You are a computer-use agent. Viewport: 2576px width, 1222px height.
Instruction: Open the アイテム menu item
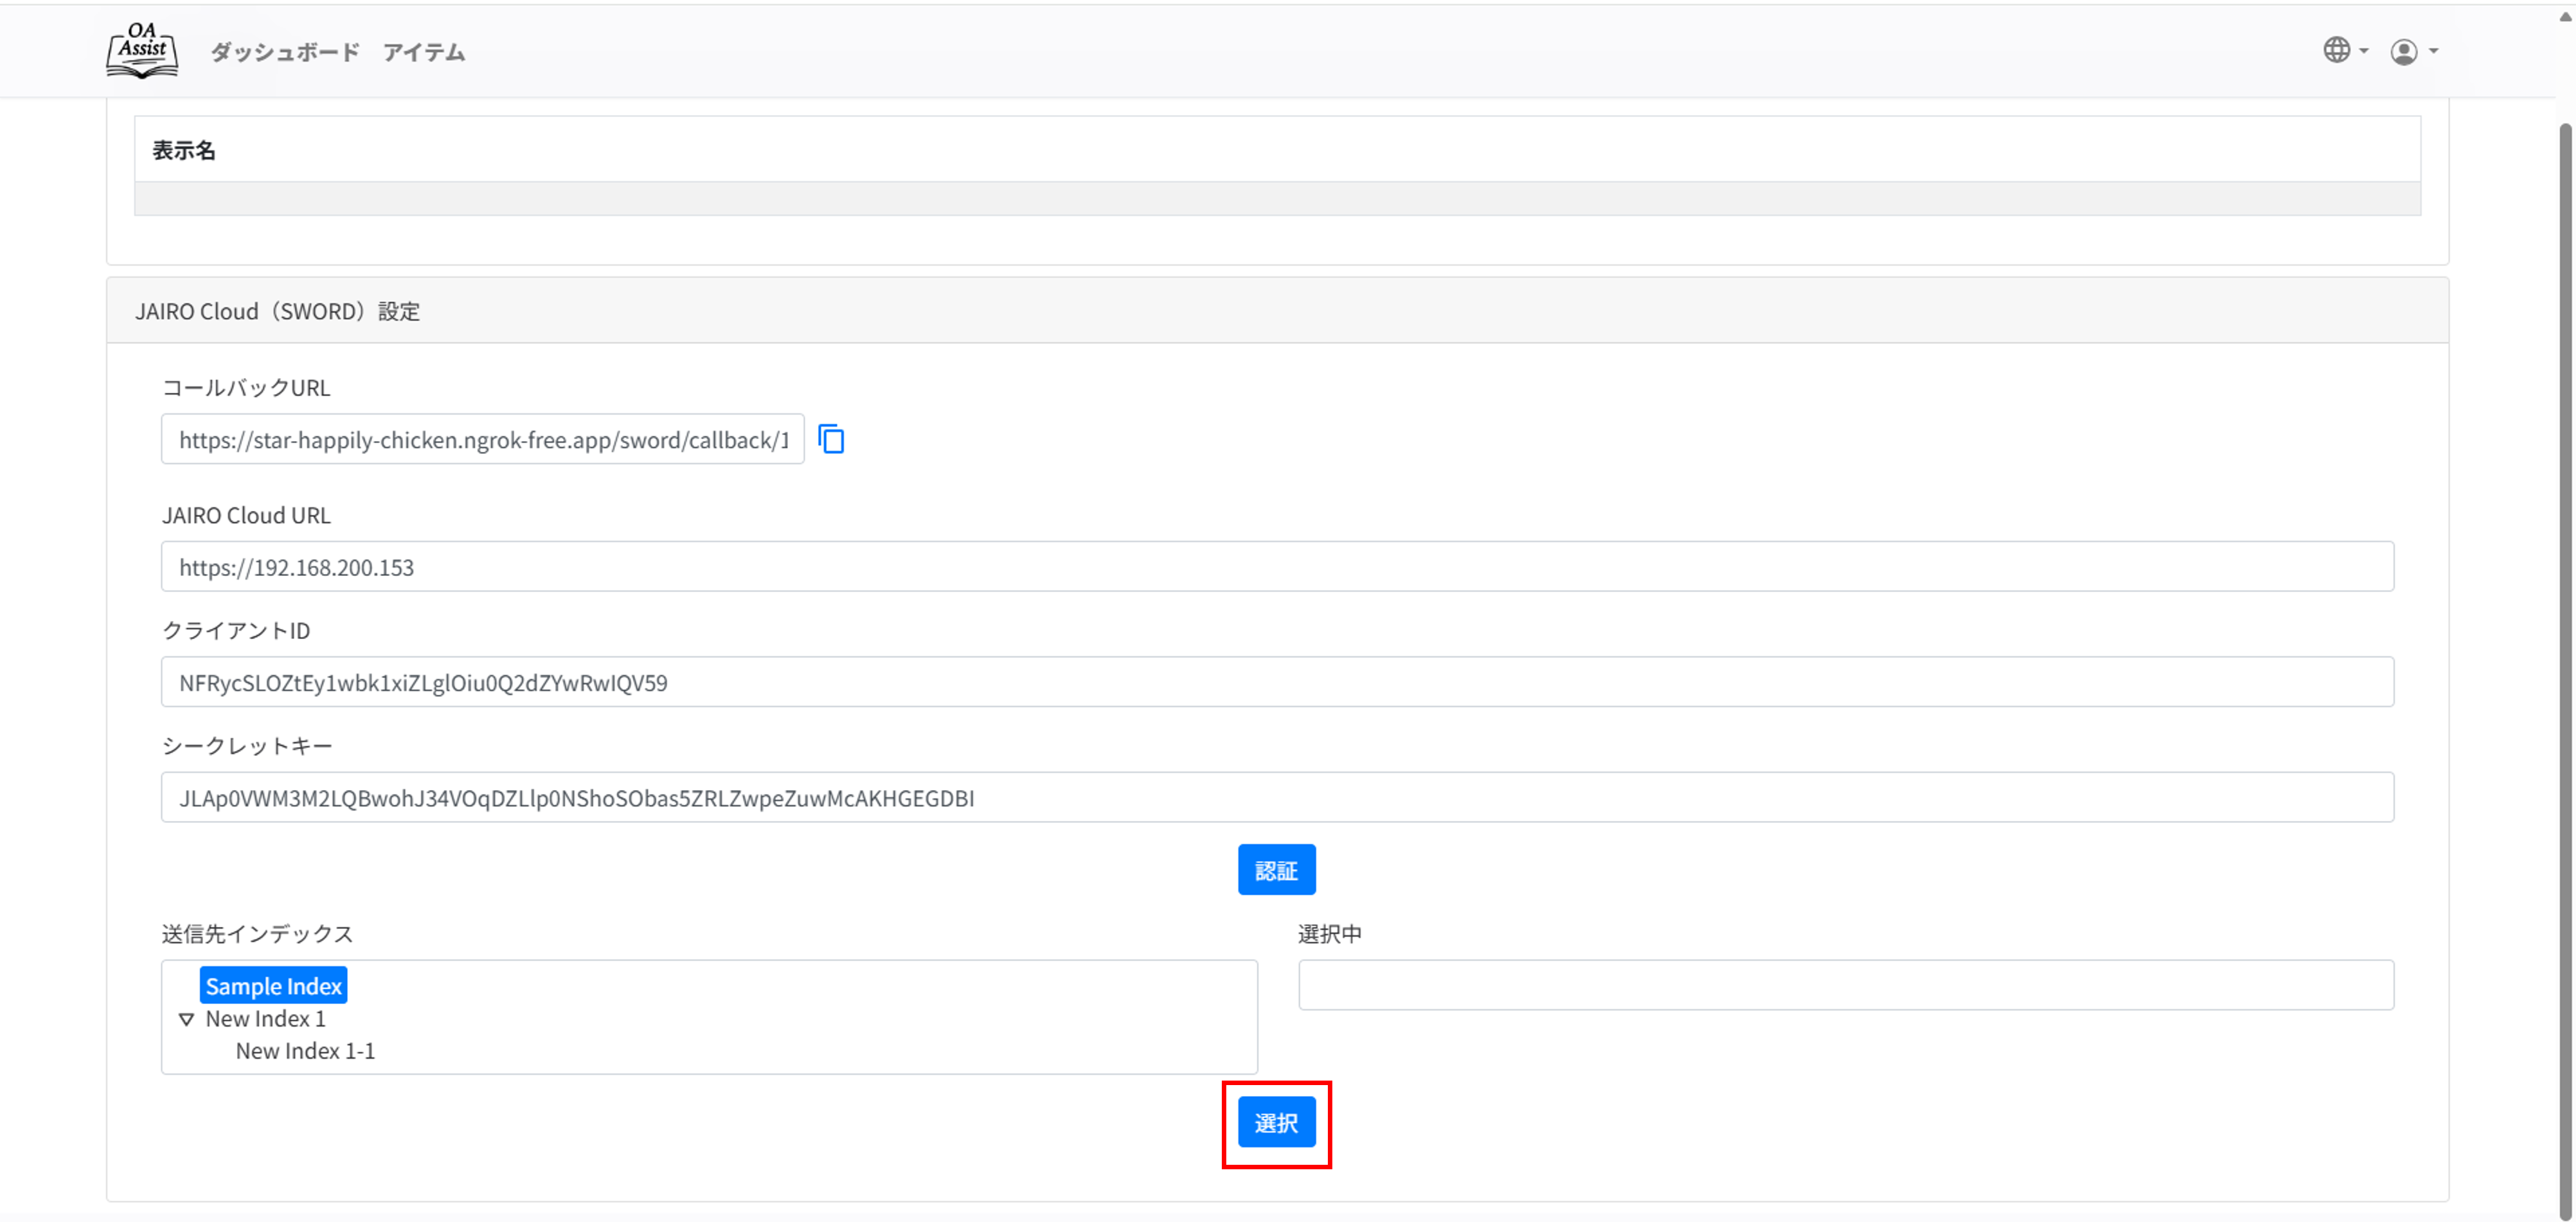tap(424, 52)
